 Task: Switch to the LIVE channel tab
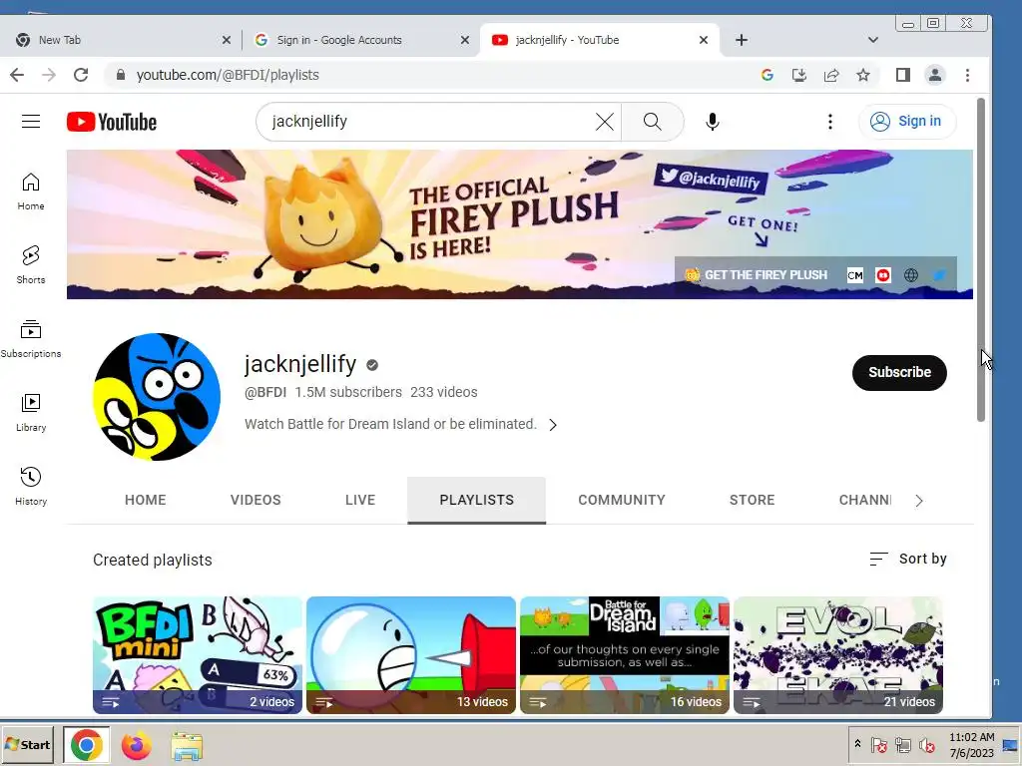click(360, 501)
